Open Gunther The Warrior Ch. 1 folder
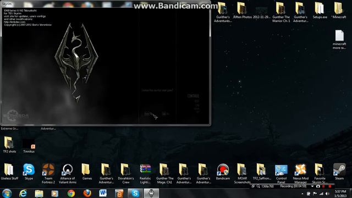The image size is (352, 198). coord(281,12)
